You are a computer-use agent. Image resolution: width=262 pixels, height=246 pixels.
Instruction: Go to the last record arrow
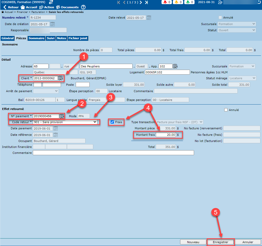(x=146, y=2)
